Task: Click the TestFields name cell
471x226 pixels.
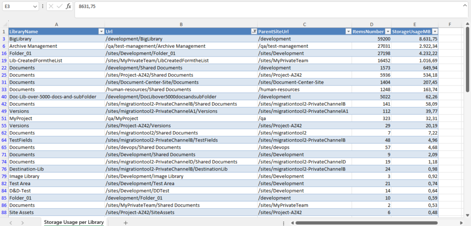Action: click(x=57, y=140)
